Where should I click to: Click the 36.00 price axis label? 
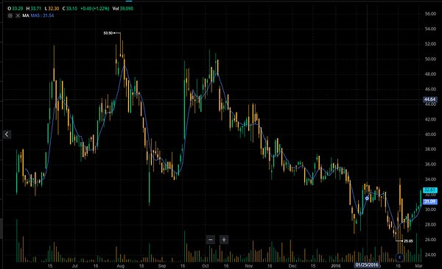point(430,165)
